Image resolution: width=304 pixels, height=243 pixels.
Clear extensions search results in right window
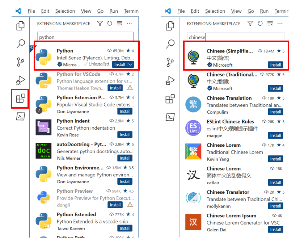[x=270, y=24]
